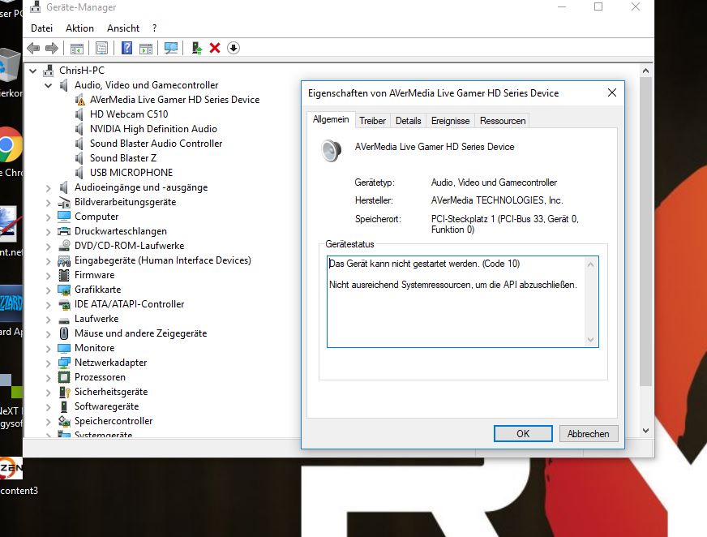The image size is (707, 537).
Task: Click the Recycle Bin desktop icon
Action: [x=10, y=66]
